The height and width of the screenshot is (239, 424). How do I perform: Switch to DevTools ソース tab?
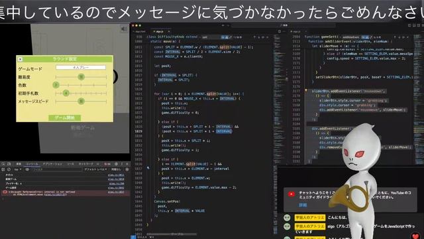[71, 164]
